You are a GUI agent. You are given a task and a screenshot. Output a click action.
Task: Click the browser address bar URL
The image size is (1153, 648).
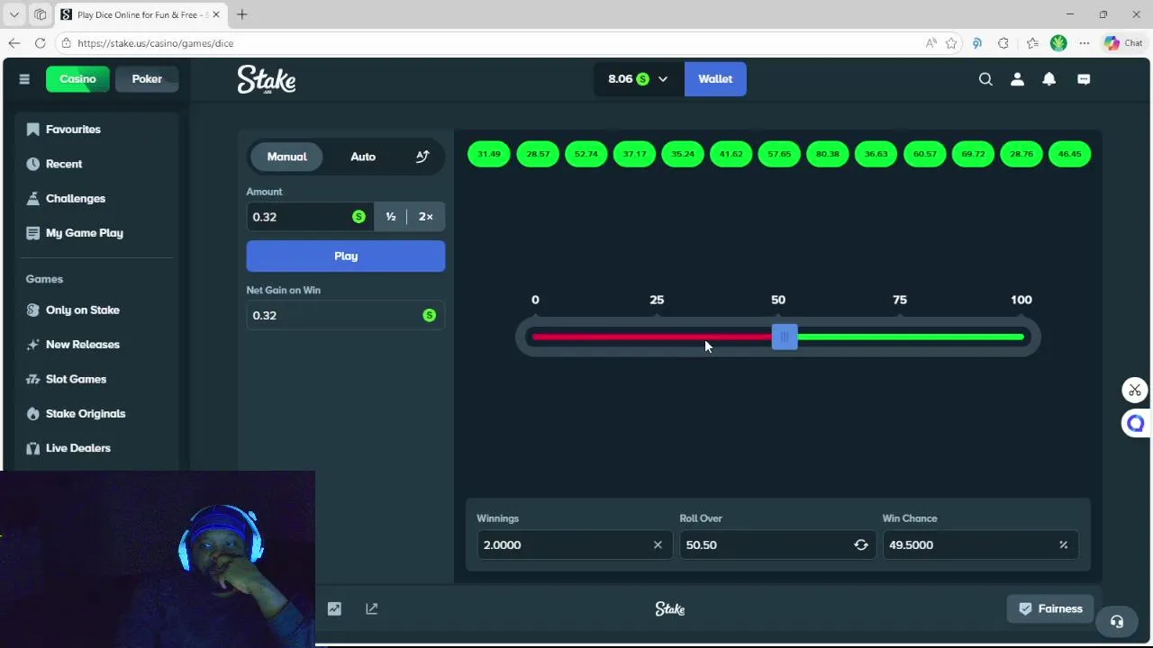point(155,43)
